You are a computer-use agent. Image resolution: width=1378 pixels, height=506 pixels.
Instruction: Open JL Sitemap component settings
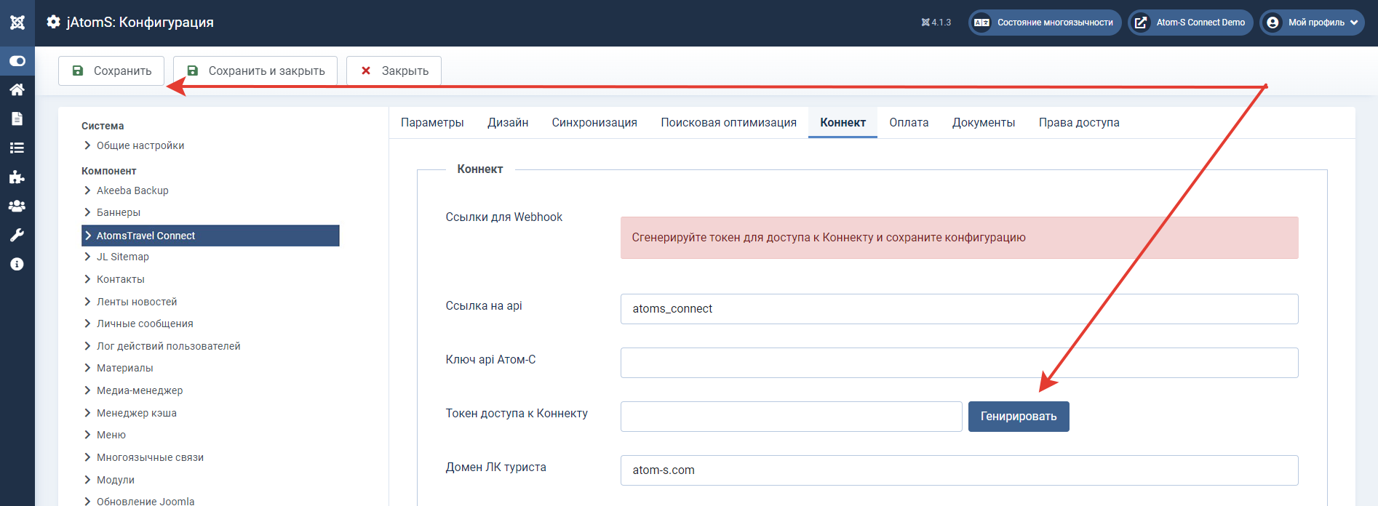(122, 257)
